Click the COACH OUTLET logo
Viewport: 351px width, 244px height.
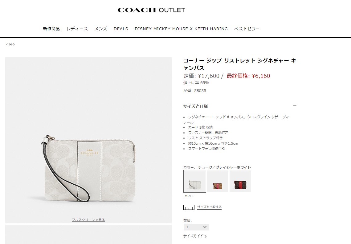(151, 10)
